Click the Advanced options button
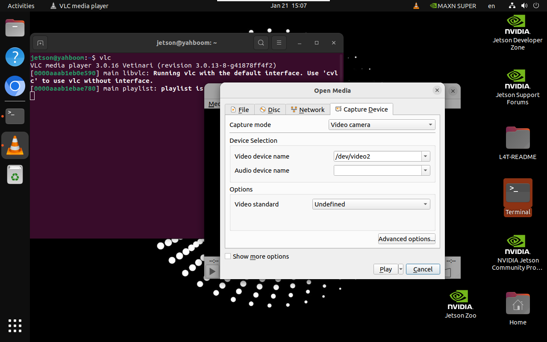The image size is (547, 342). point(407,239)
